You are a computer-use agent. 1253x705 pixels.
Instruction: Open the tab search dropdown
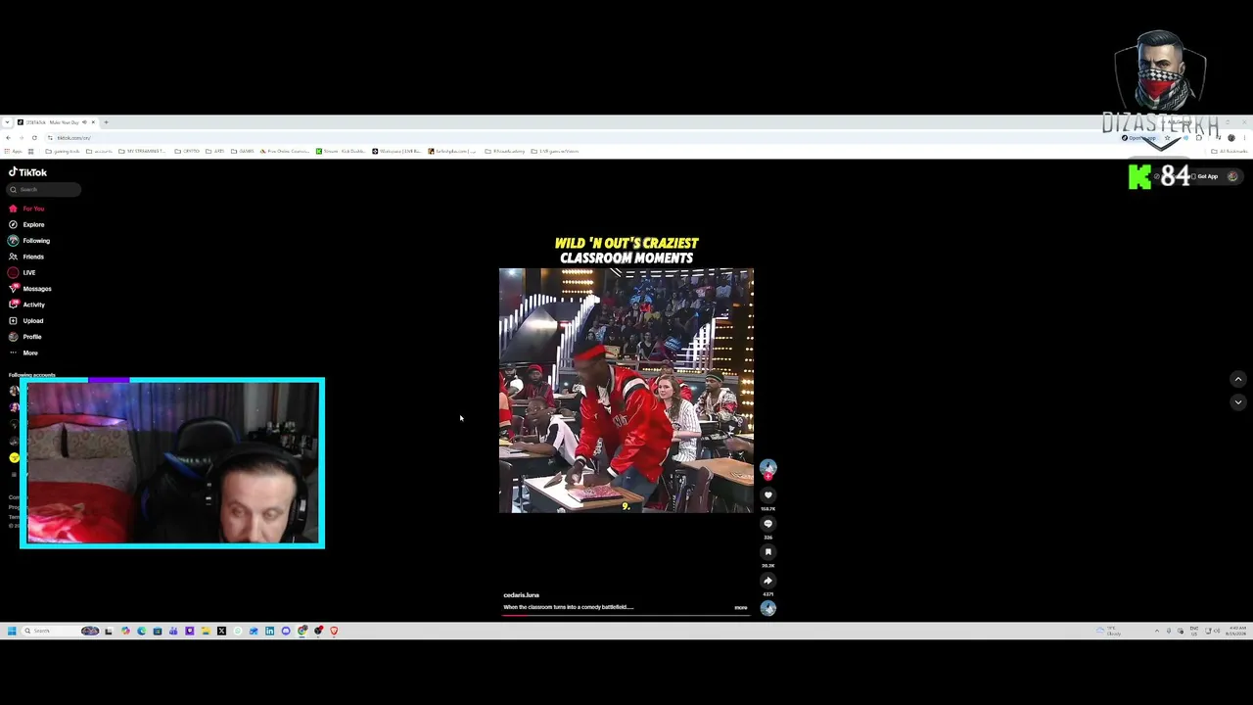[8, 122]
